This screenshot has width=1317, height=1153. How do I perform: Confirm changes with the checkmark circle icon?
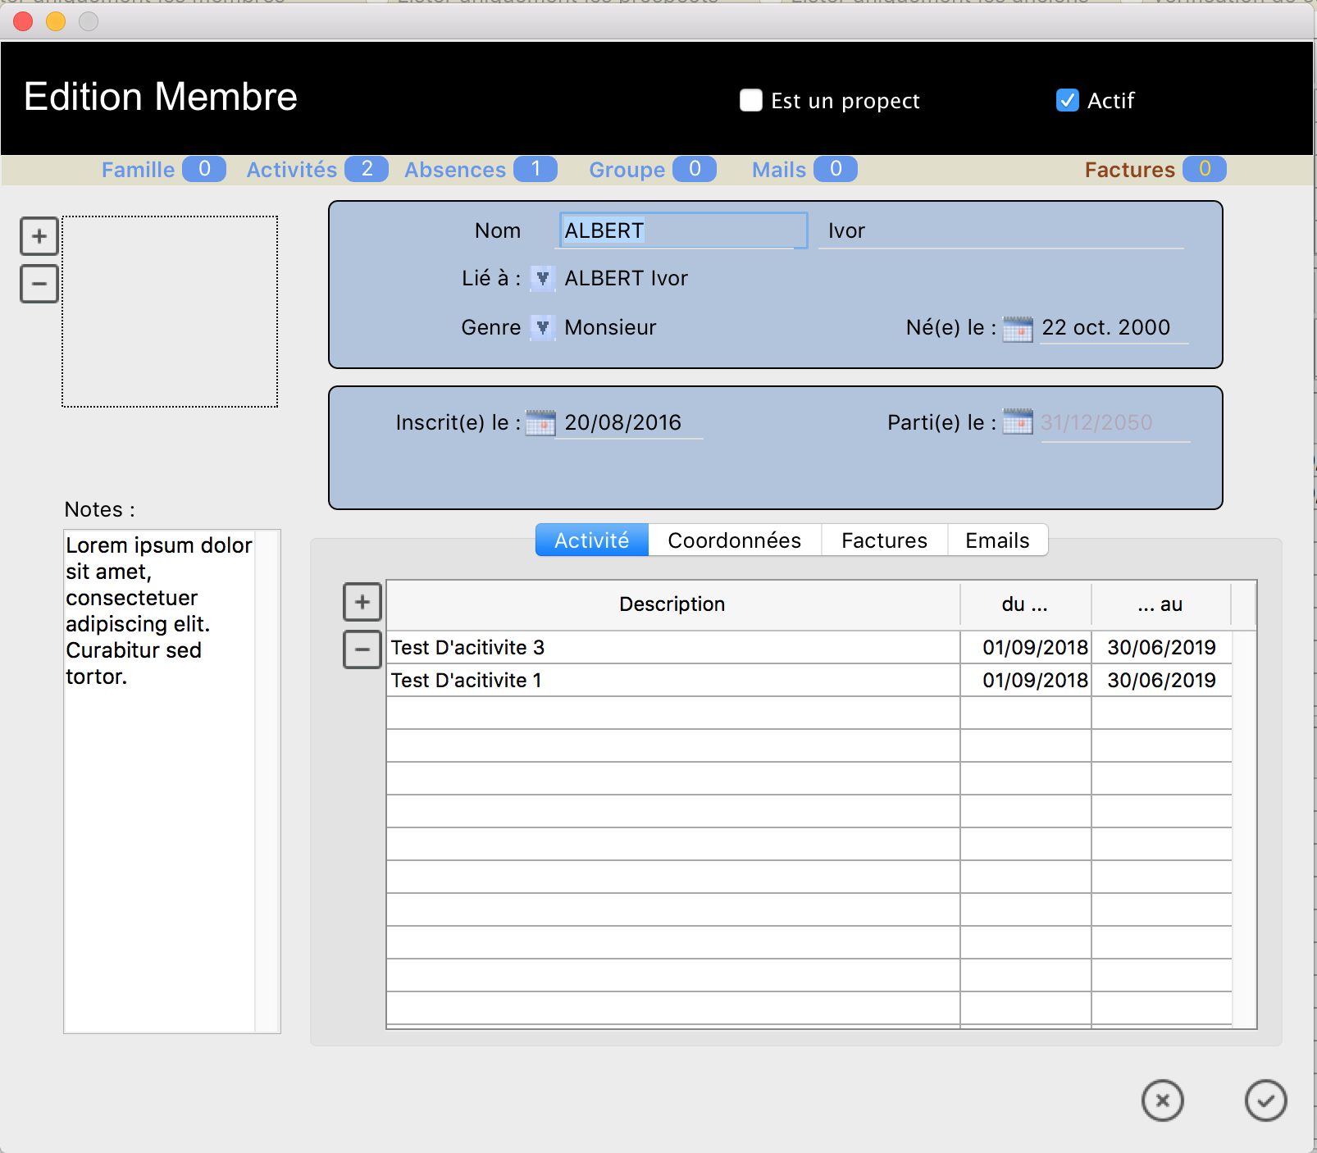[1265, 1101]
